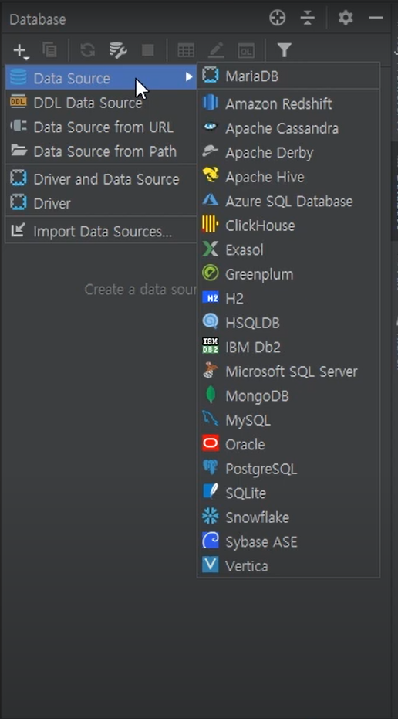Click the 'Create a data sour' hint text
398x719 pixels.
(x=140, y=290)
